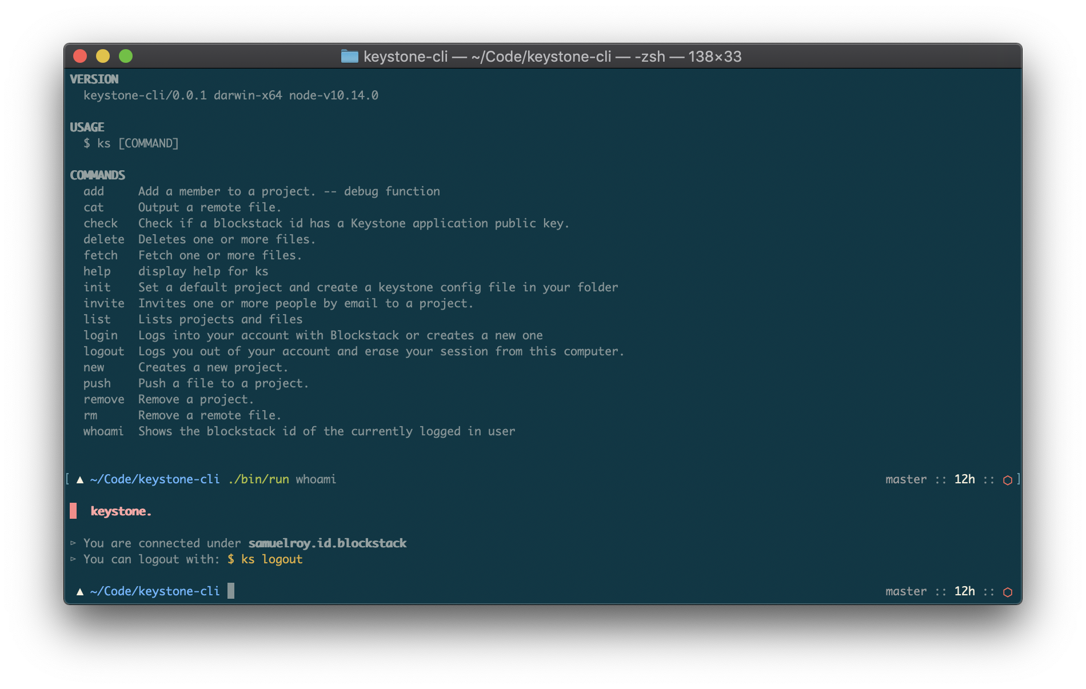The image size is (1086, 689).
Task: Click the folder icon in the title bar
Action: point(349,56)
